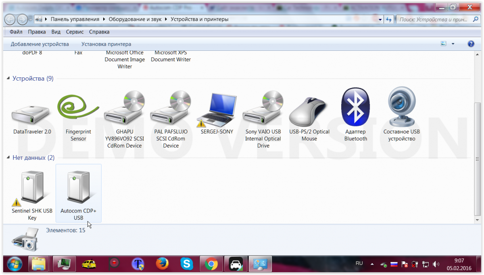The image size is (484, 275).
Task: Open help with the question mark icon
Action: coord(471,44)
